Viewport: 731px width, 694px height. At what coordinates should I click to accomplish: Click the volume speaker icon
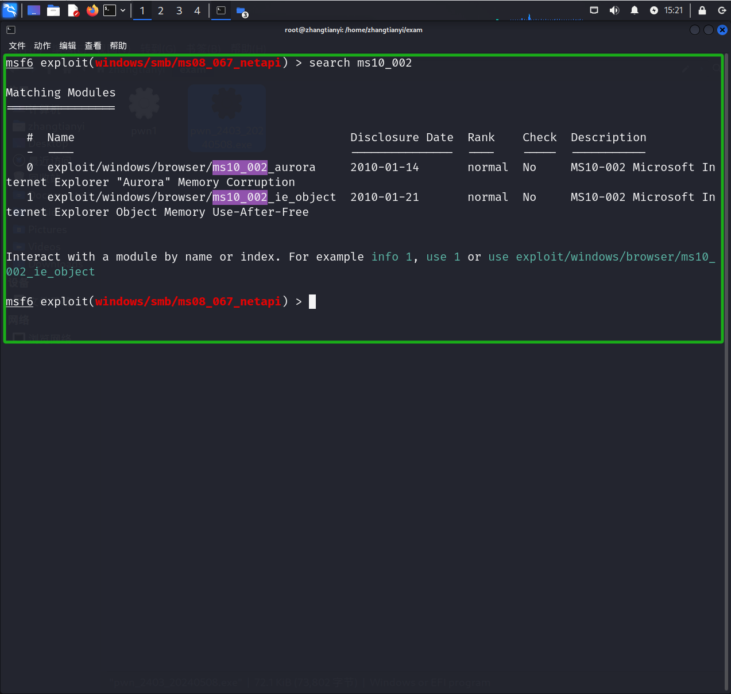tap(614, 10)
